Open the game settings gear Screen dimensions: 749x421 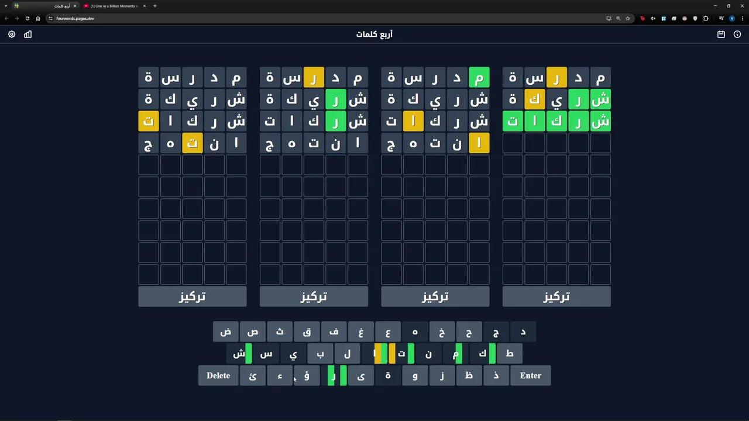tap(12, 34)
